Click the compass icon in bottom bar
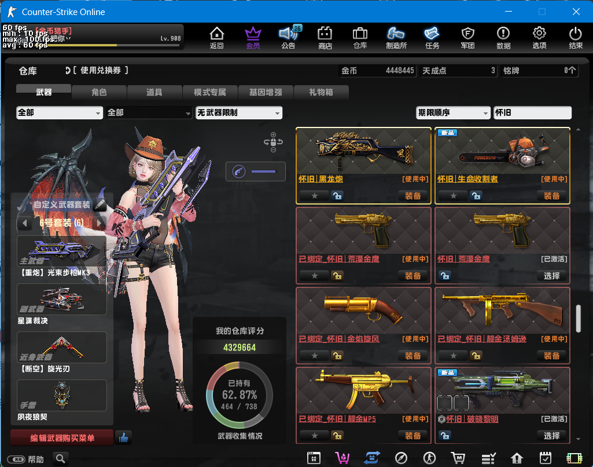 401,458
